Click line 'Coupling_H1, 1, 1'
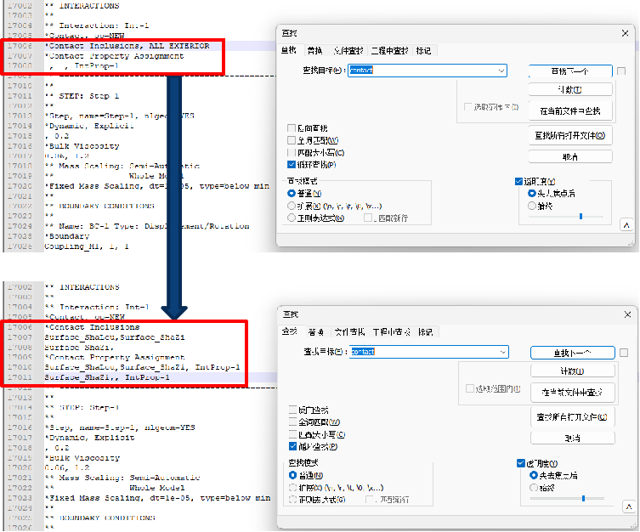Viewport: 640px width, 532px height. (87, 246)
